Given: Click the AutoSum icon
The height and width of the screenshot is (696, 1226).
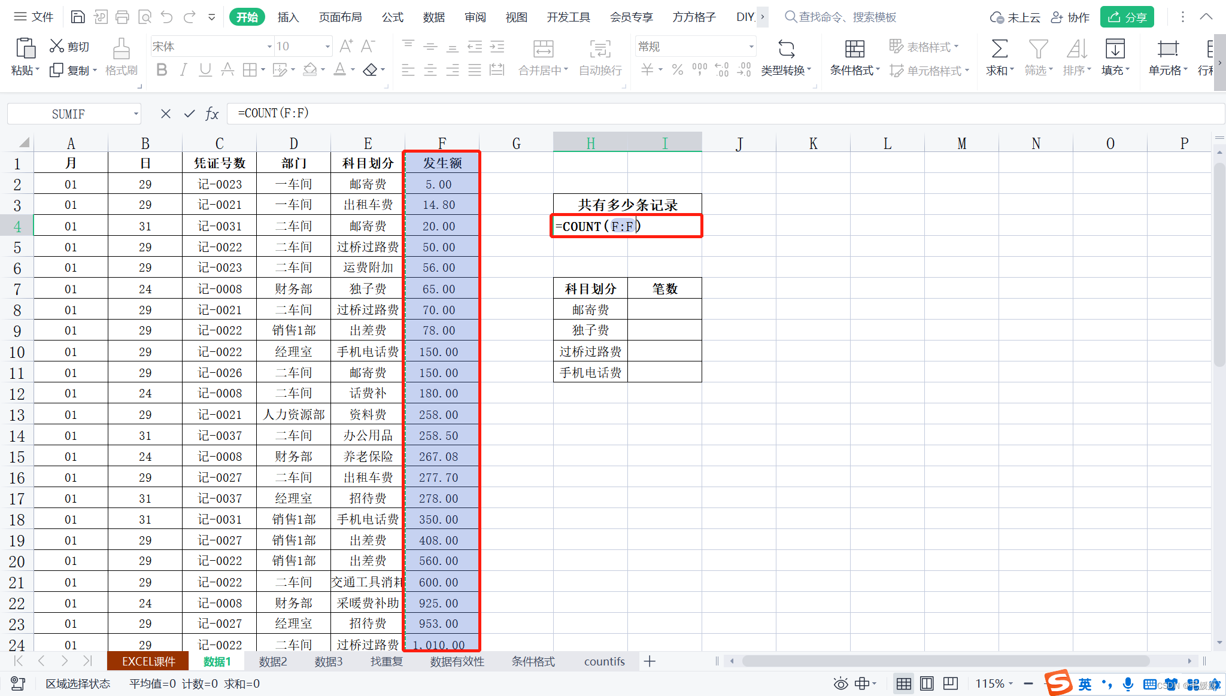Looking at the screenshot, I should [x=999, y=49].
